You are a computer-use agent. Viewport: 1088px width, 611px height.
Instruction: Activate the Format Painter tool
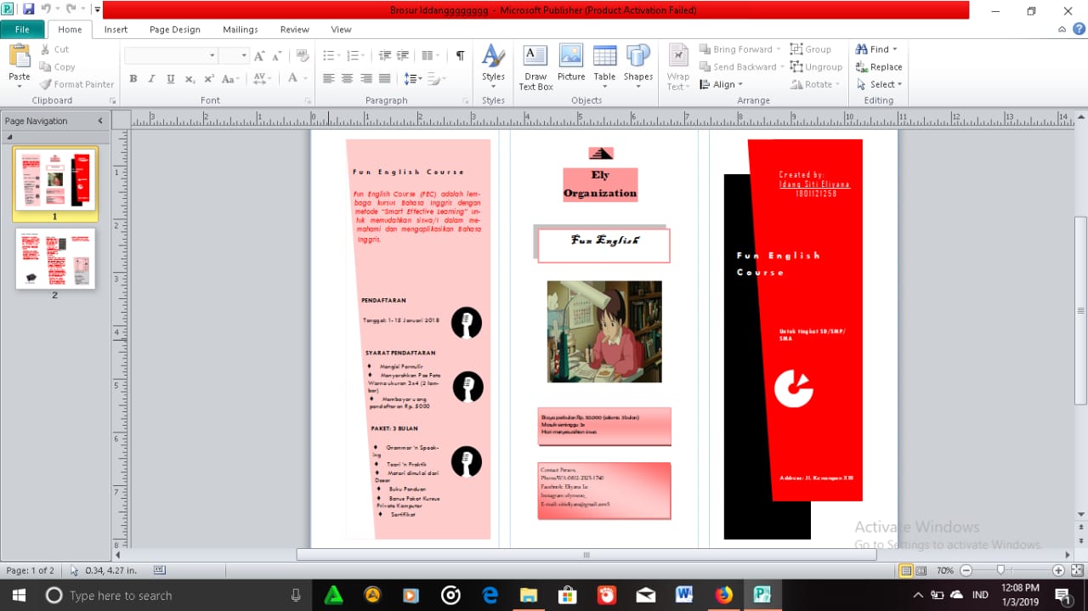click(x=76, y=84)
